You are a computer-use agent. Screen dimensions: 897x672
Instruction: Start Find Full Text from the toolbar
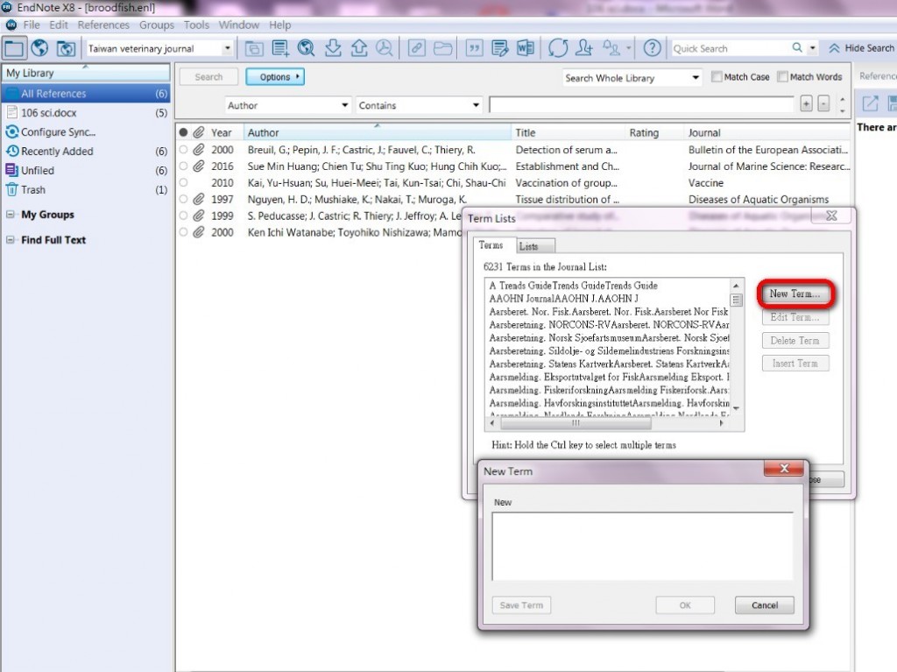pos(385,48)
